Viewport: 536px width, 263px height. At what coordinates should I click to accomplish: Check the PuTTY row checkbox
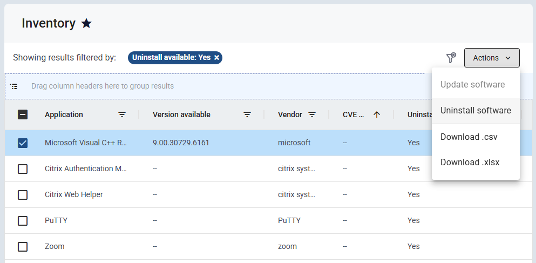(23, 221)
